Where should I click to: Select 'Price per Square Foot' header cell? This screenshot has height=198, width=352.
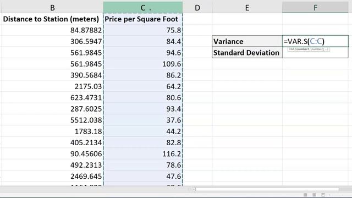143,19
